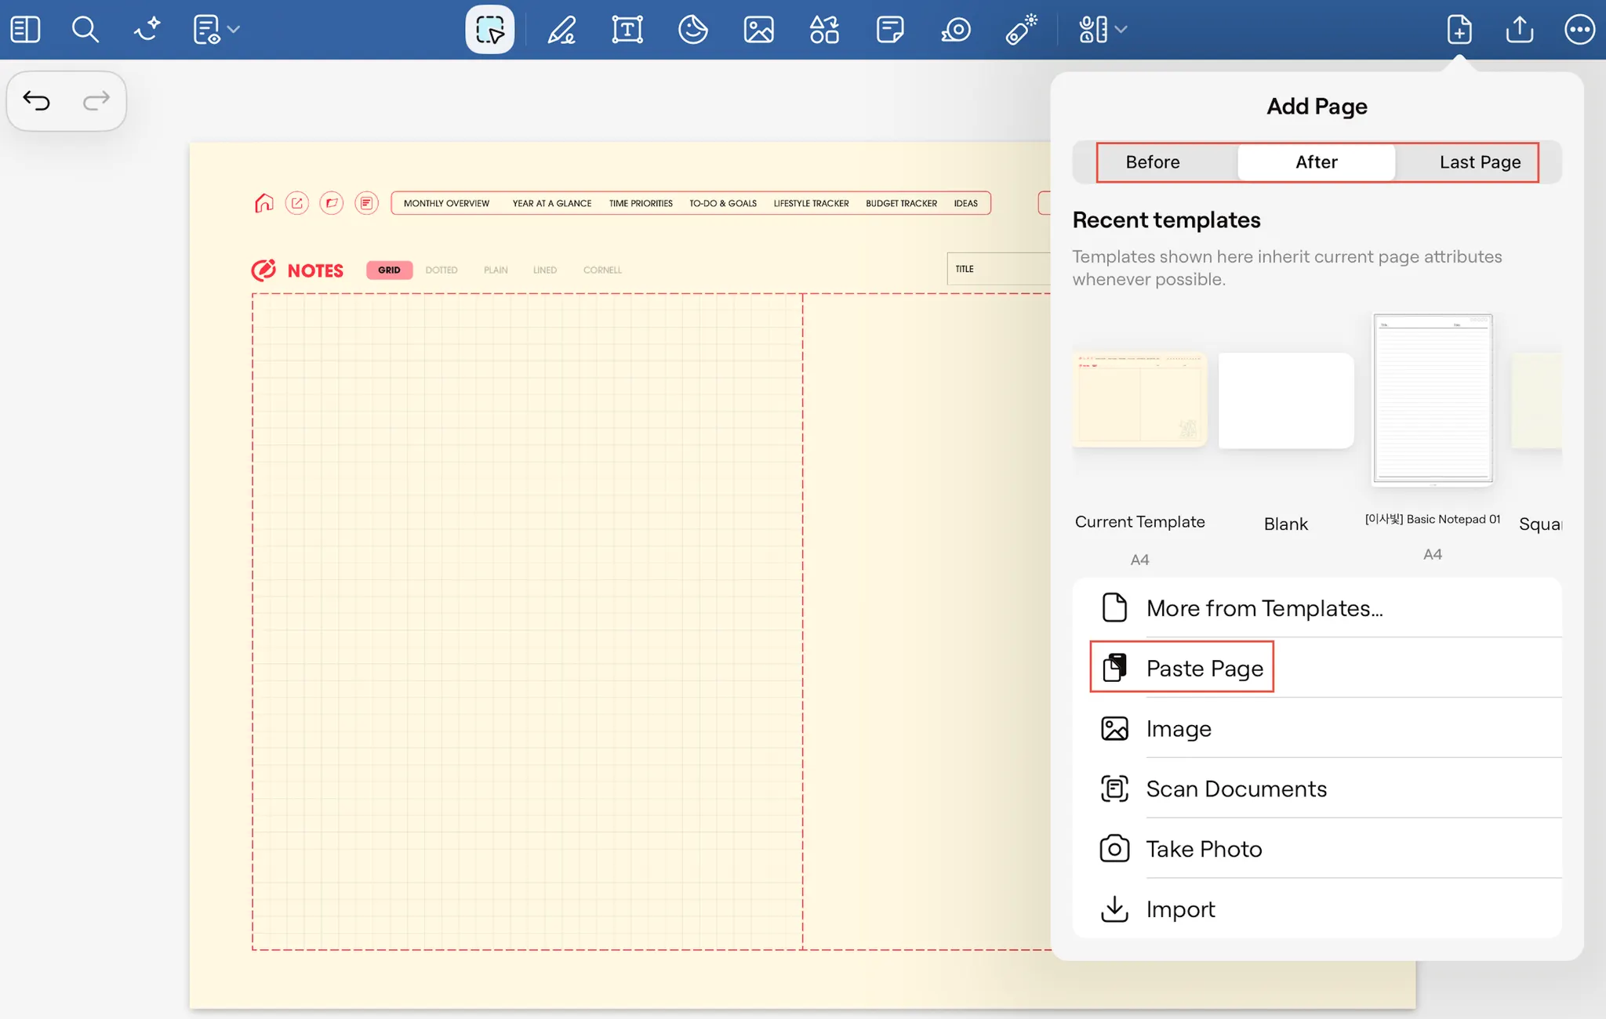This screenshot has width=1606, height=1019.
Task: Click the Share export icon
Action: [x=1519, y=30]
